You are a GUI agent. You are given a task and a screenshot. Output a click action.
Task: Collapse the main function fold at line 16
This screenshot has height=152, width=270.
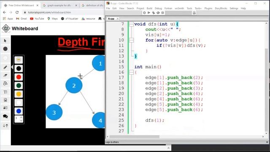point(131,72)
